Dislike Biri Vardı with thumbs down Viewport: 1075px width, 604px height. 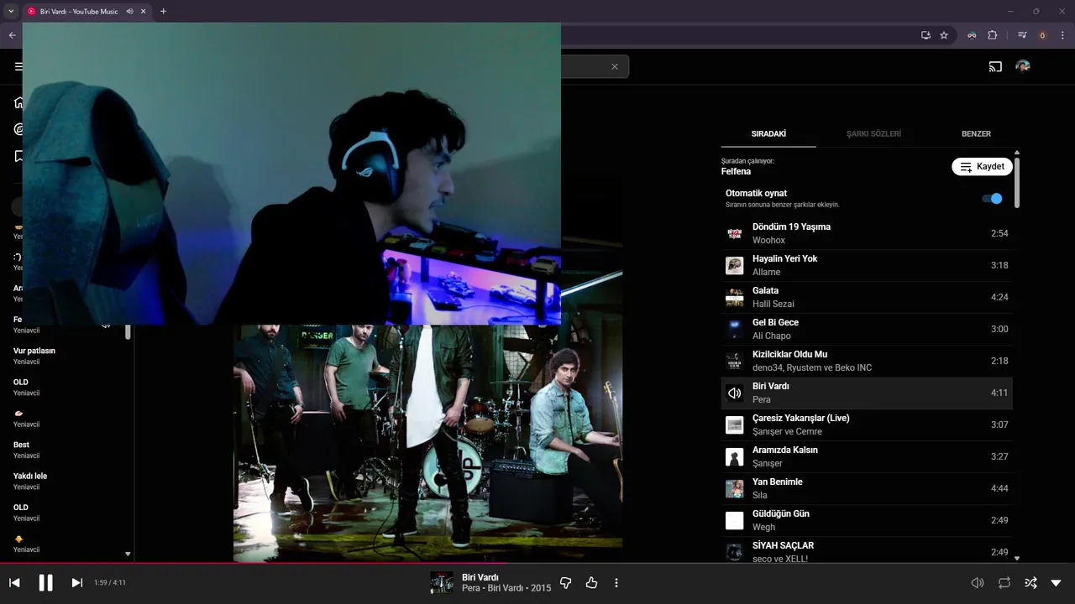point(565,582)
